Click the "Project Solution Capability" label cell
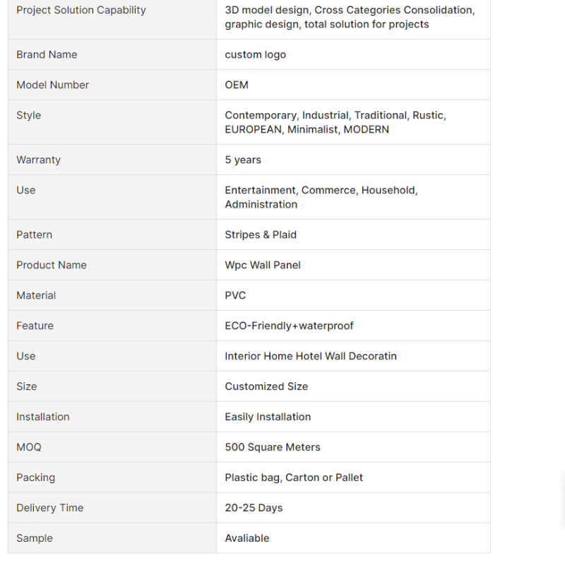Image resolution: width=565 pixels, height=565 pixels. tap(81, 10)
